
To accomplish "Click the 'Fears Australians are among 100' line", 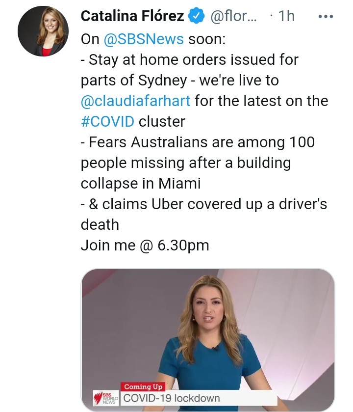I will click(198, 142).
